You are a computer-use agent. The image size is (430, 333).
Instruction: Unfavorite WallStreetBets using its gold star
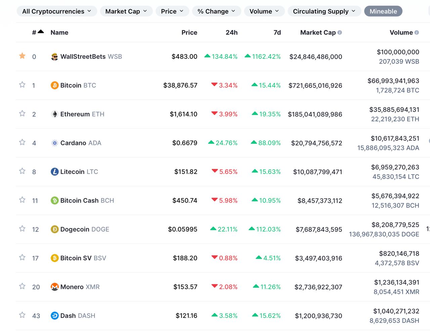pos(22,56)
